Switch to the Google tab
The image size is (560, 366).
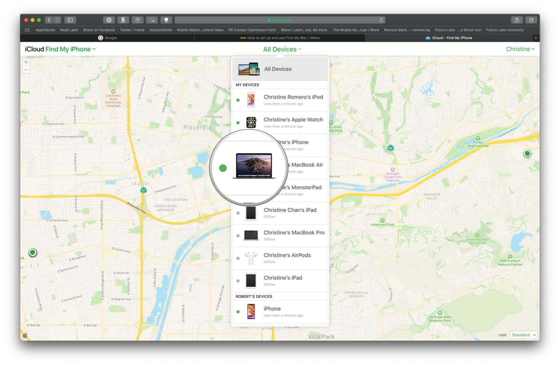[107, 38]
